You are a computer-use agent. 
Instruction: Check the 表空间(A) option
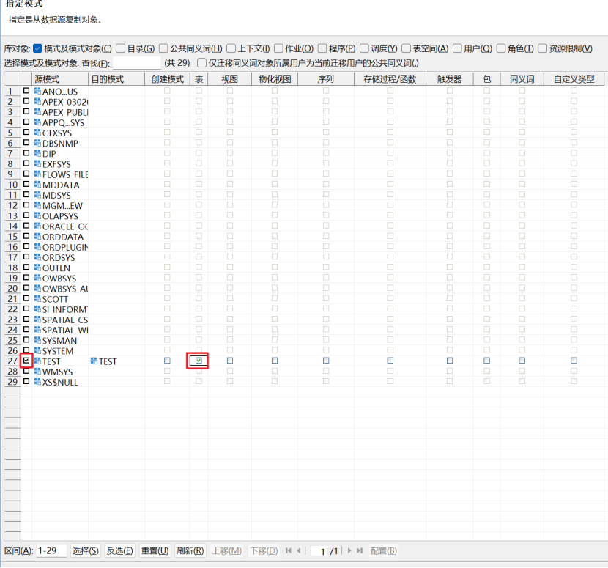(406, 48)
